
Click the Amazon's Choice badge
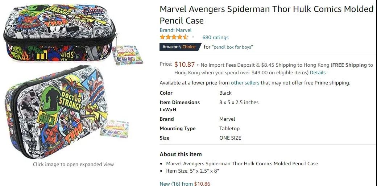click(x=179, y=47)
